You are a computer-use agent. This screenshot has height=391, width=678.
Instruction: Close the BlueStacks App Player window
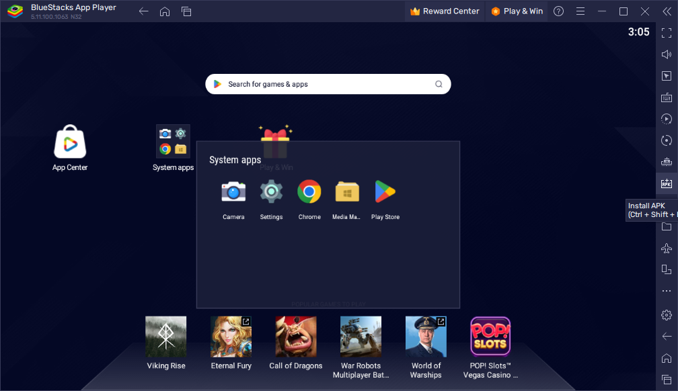coord(645,11)
